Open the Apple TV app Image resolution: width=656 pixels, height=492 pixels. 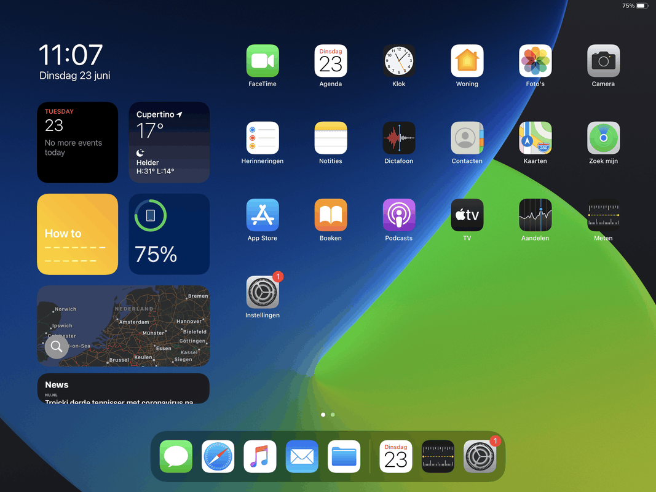[x=467, y=215]
